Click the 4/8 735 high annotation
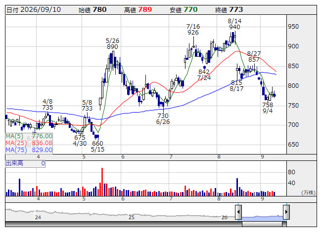 coord(47,104)
